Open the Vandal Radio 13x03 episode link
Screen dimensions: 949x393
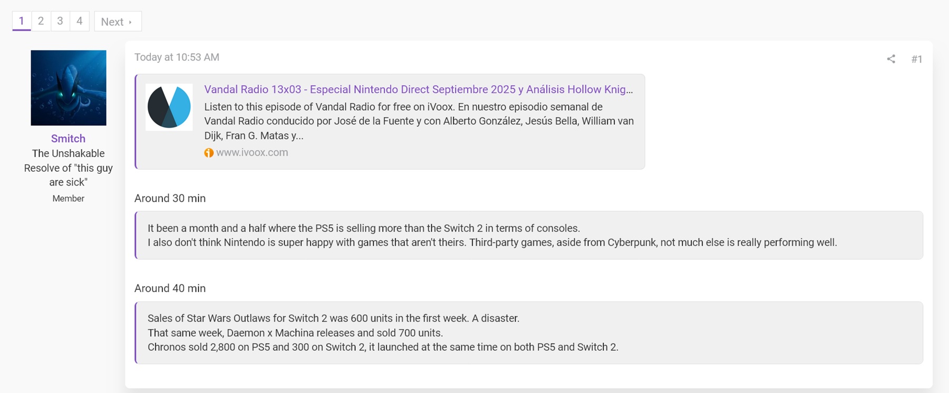(418, 90)
